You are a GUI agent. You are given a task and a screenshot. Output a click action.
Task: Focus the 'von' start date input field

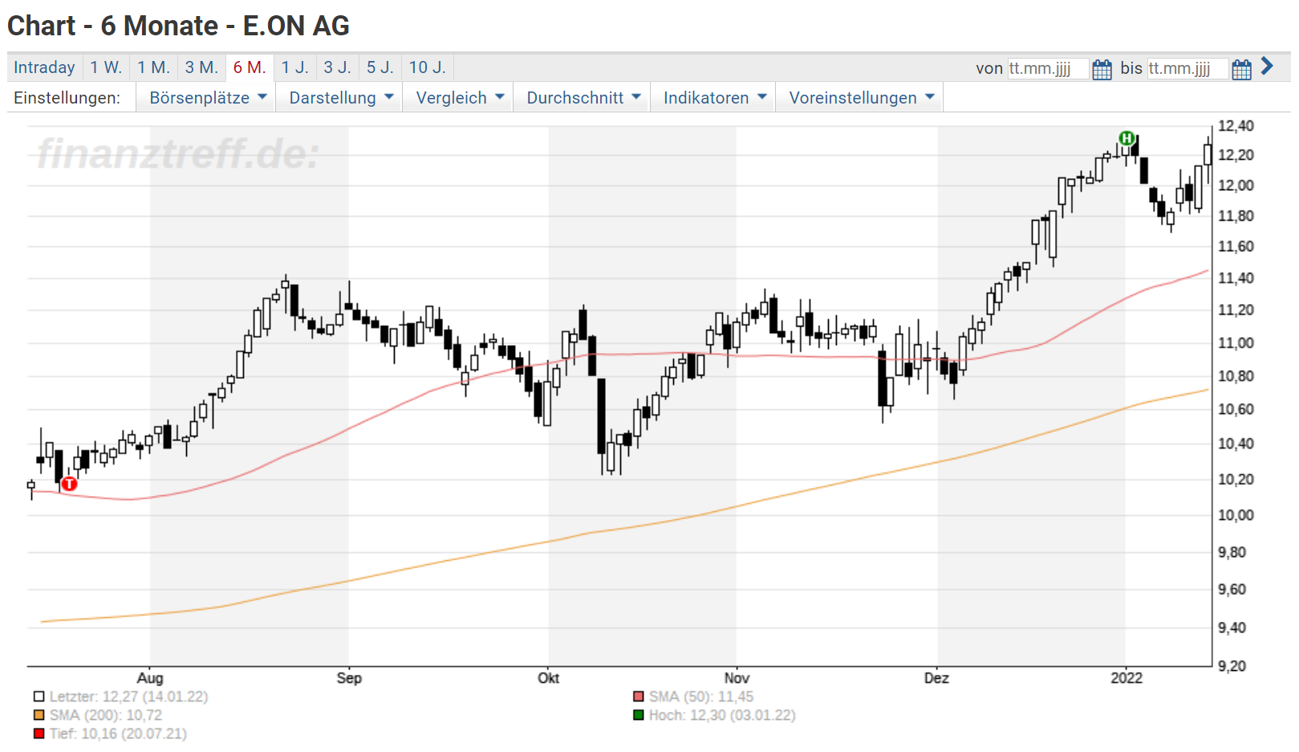click(x=1048, y=69)
